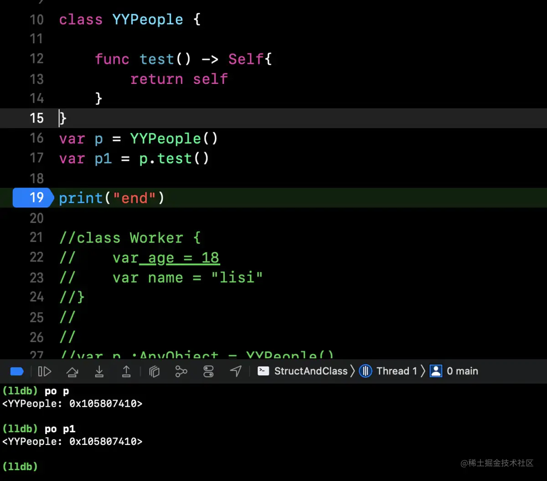Viewport: 547px width, 481px height.
Task: Continue program execution in debug bar
Action: point(45,371)
